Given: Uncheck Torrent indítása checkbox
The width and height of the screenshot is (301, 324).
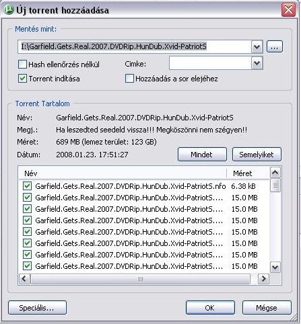Looking at the screenshot, I should coord(22,79).
